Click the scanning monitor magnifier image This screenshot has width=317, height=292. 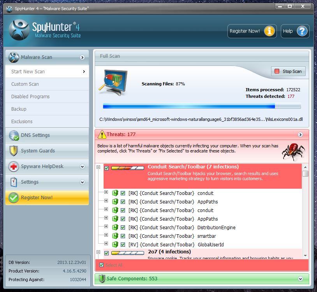pyautogui.click(x=113, y=83)
